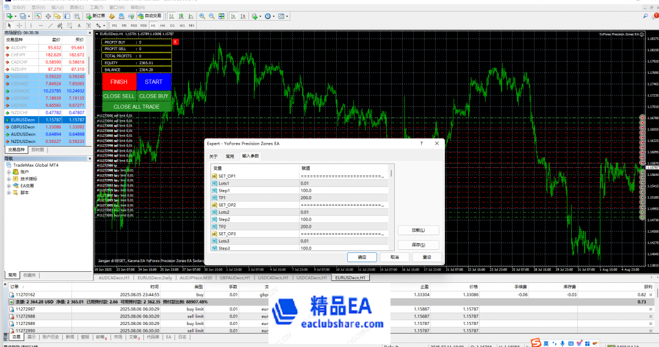Image resolution: width=659 pixels, height=347 pixels.
Task: Select the crosshair tool in toolbar
Action: pos(18,25)
